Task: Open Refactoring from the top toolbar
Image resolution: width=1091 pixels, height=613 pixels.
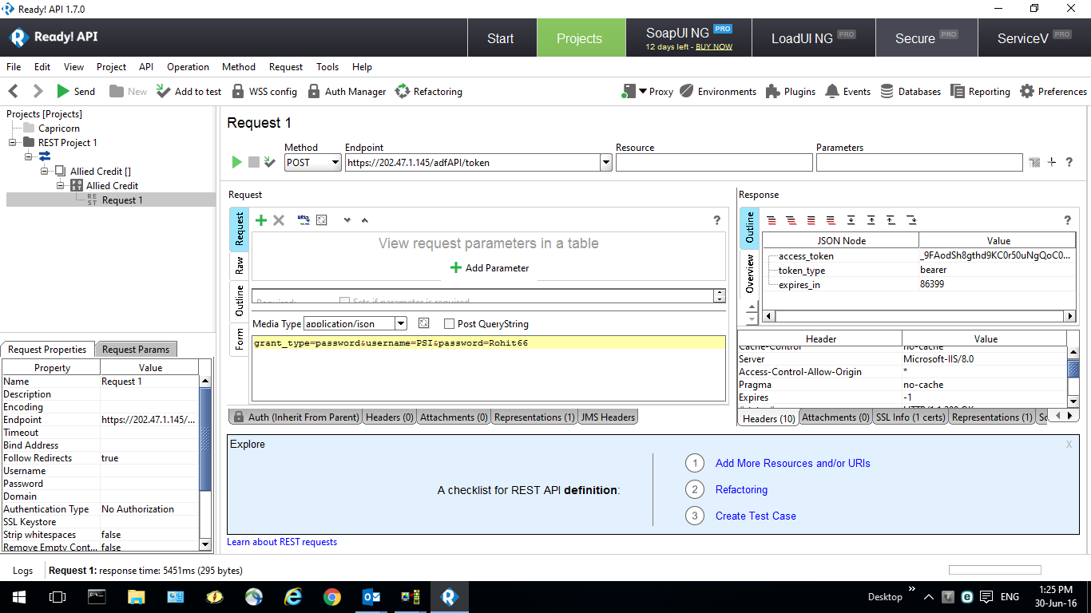Action: pyautogui.click(x=429, y=91)
